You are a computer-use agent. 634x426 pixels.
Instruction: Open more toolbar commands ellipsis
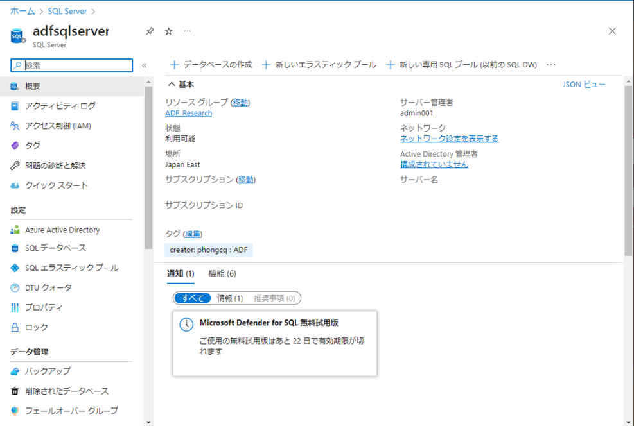point(550,65)
